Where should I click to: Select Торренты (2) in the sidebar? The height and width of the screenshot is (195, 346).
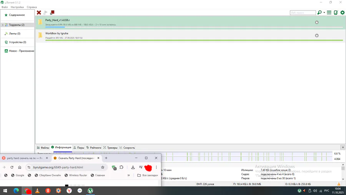17,25
